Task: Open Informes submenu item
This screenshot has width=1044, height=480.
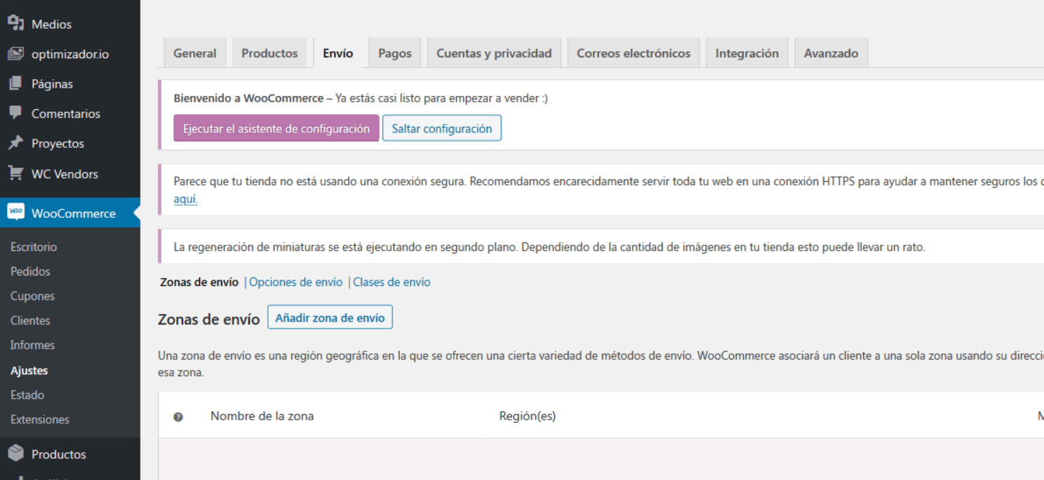Action: (x=32, y=345)
